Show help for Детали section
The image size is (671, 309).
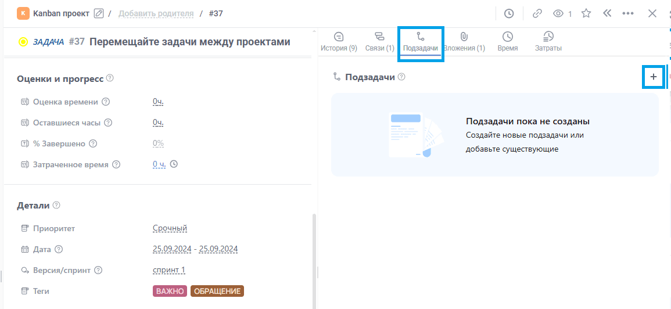pos(56,206)
